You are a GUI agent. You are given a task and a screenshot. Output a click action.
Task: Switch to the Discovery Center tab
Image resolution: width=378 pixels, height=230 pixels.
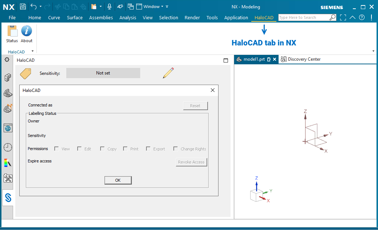pyautogui.click(x=301, y=59)
